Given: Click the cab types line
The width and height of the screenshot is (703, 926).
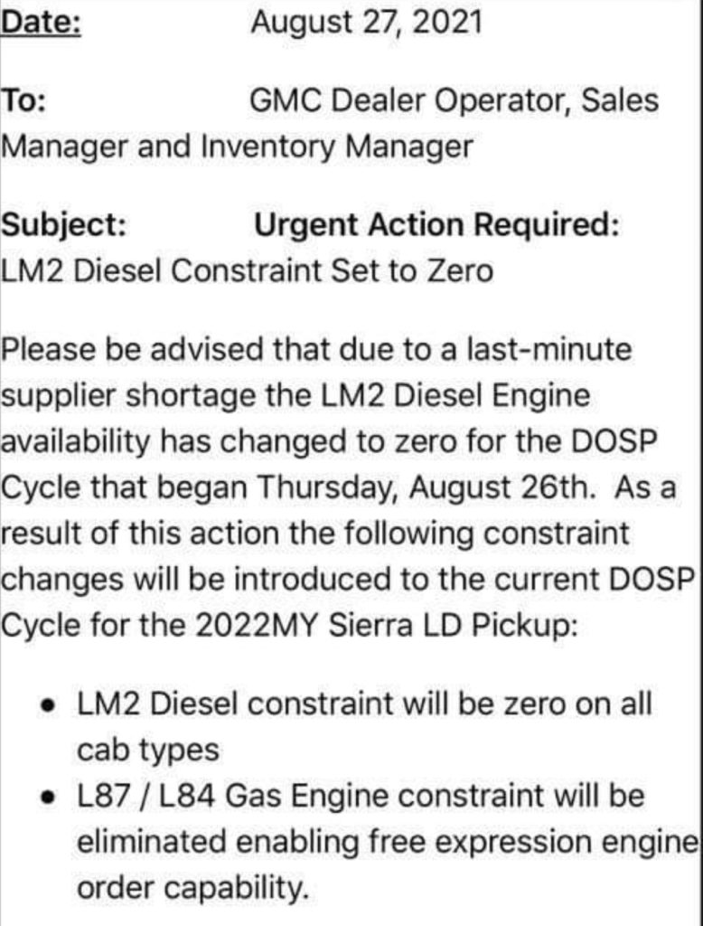Looking at the screenshot, I should click(148, 751).
